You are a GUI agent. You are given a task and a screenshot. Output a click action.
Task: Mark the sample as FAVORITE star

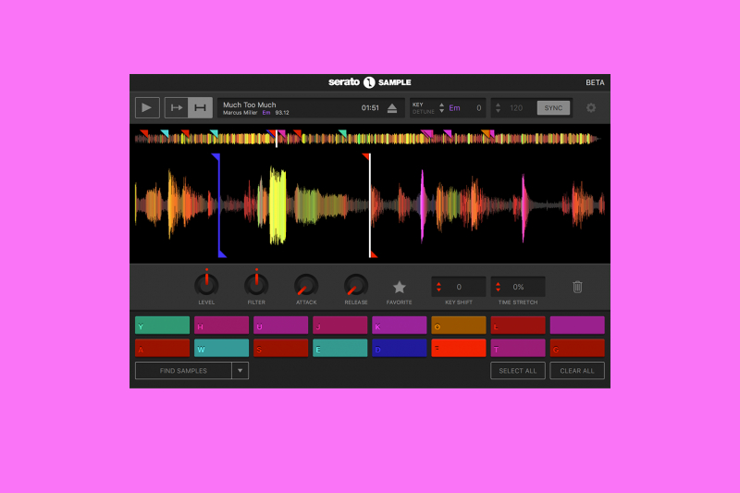tap(400, 287)
